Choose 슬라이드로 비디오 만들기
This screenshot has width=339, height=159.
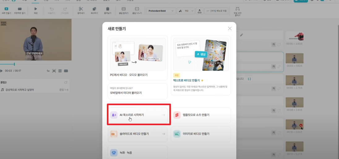[138, 134]
